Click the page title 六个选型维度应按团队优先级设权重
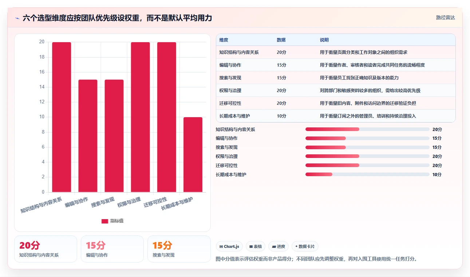The width and height of the screenshot is (470, 277). click(82, 18)
